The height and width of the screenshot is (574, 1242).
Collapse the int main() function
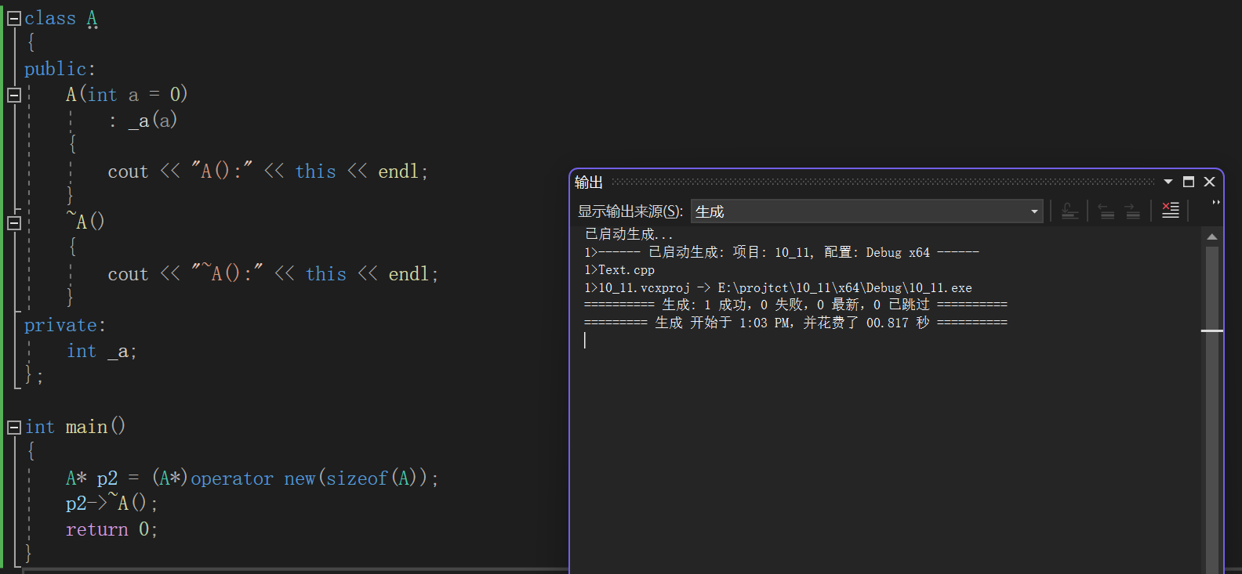point(13,428)
